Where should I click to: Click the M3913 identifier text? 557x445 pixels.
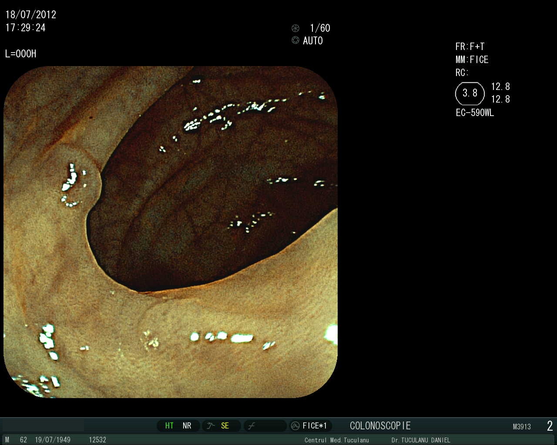point(522,427)
